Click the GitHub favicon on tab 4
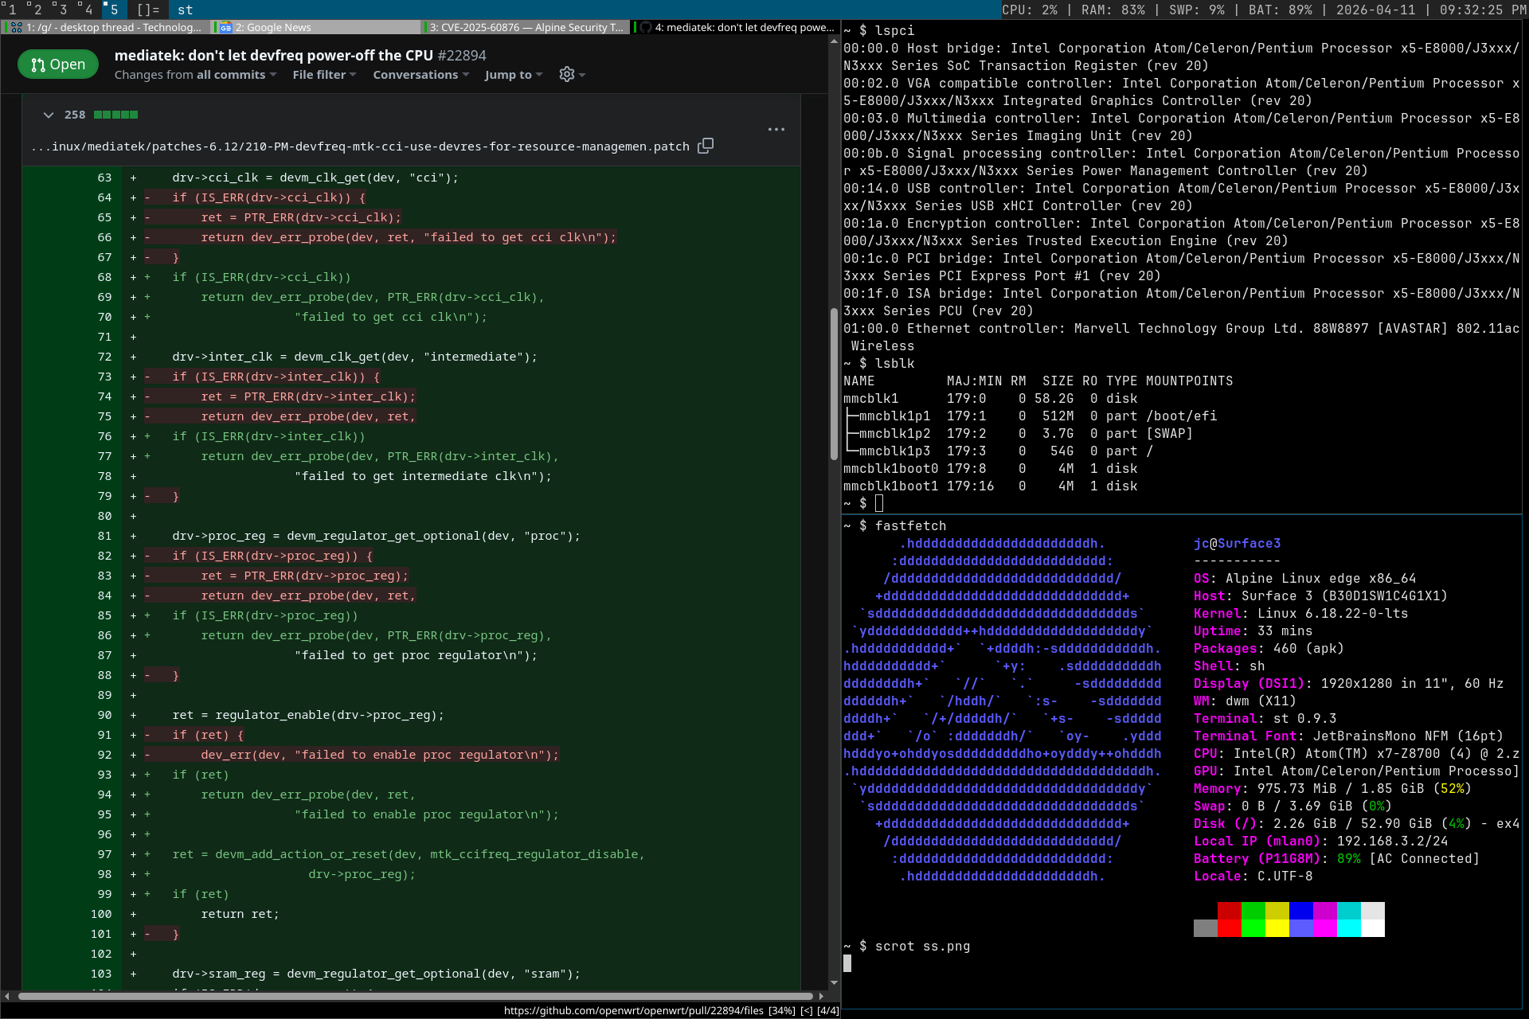 click(646, 27)
